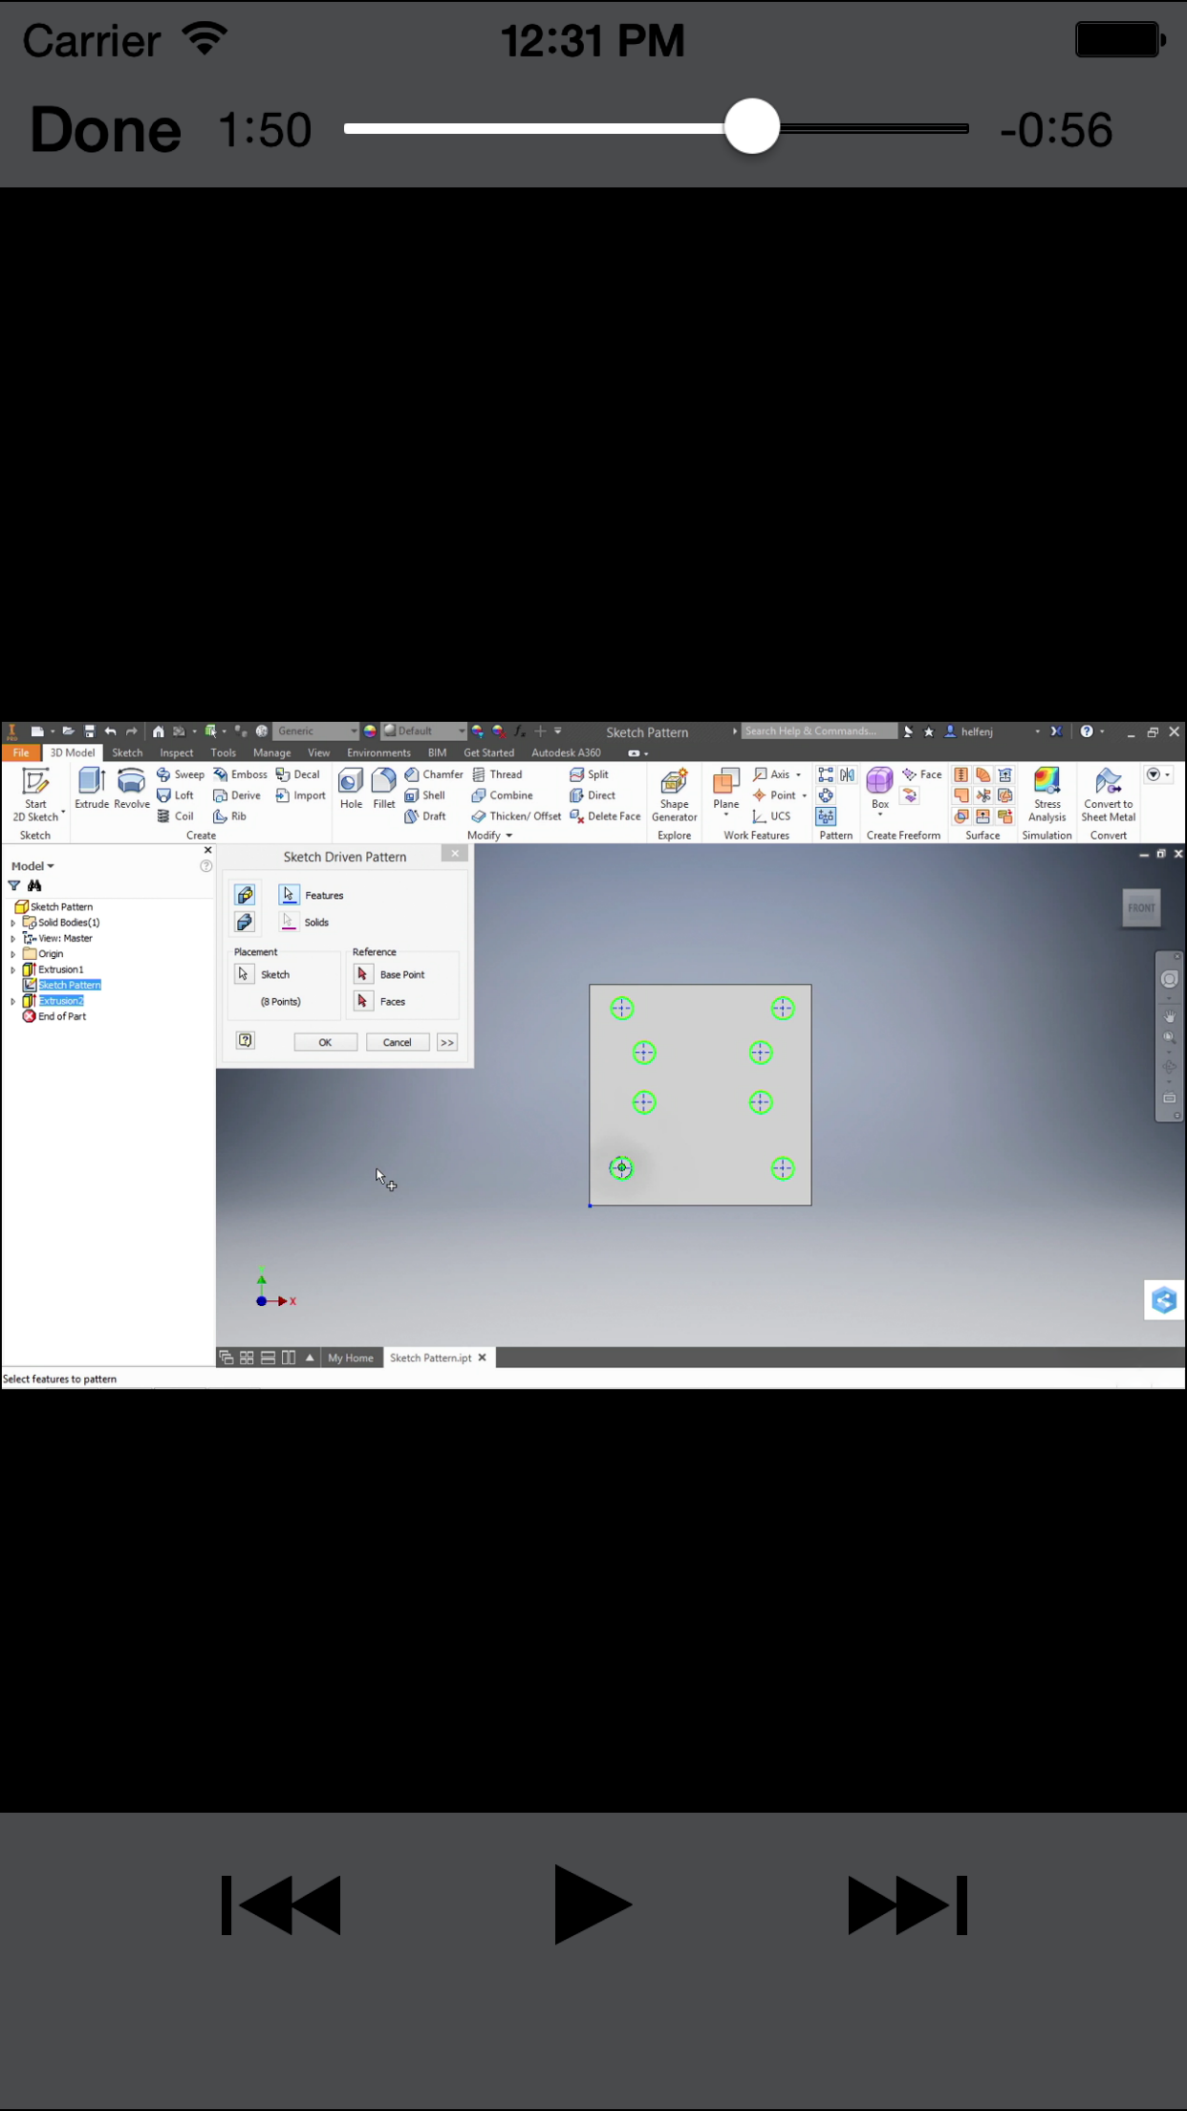
Task: Click the video progress slider knob
Action: click(x=752, y=126)
